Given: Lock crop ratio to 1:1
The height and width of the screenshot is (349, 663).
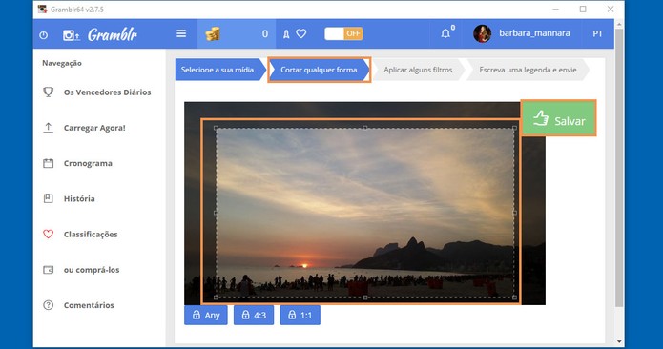Looking at the screenshot, I should (x=300, y=316).
